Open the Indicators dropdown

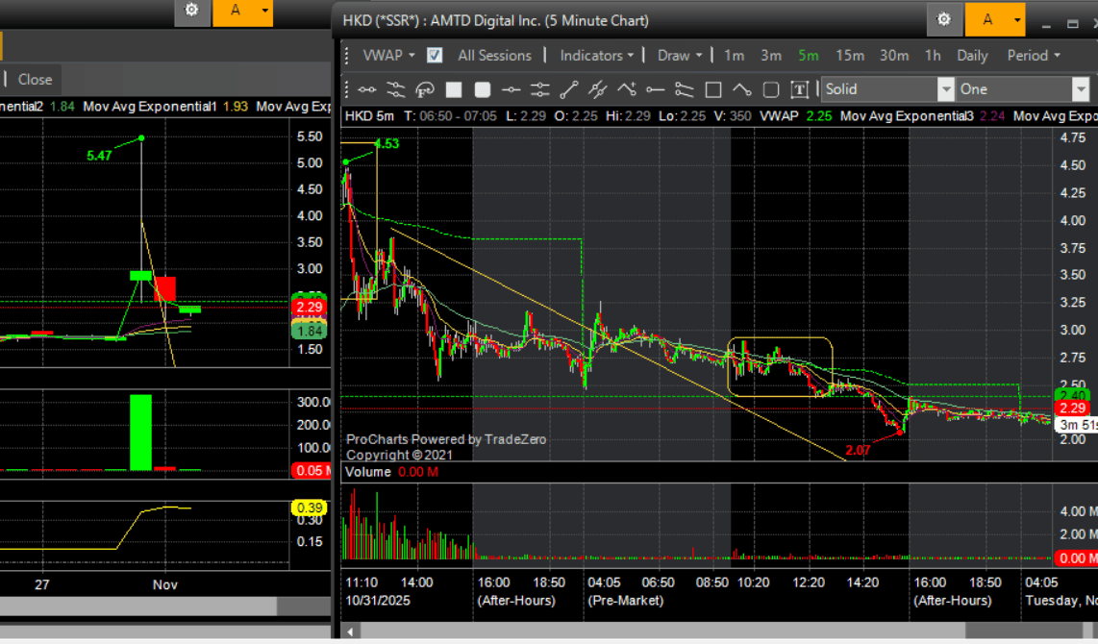pos(597,56)
